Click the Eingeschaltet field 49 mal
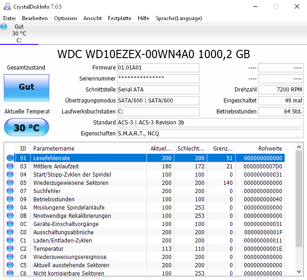Image resolution: width=307 pixels, height=280 pixels. coord(281,101)
